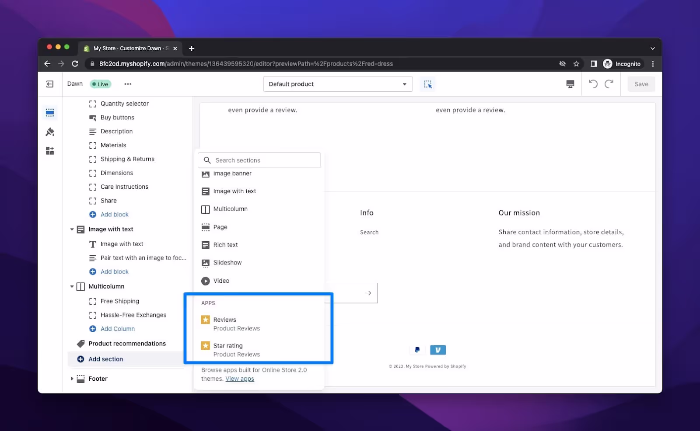Choose Video from section list

221,281
